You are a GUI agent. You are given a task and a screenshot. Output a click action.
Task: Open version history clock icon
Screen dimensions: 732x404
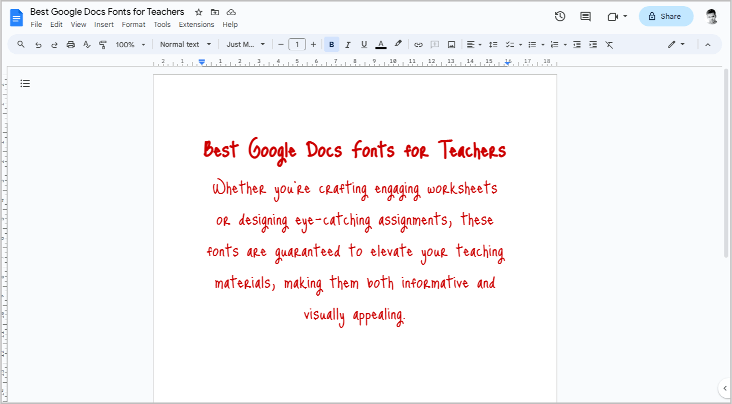560,16
